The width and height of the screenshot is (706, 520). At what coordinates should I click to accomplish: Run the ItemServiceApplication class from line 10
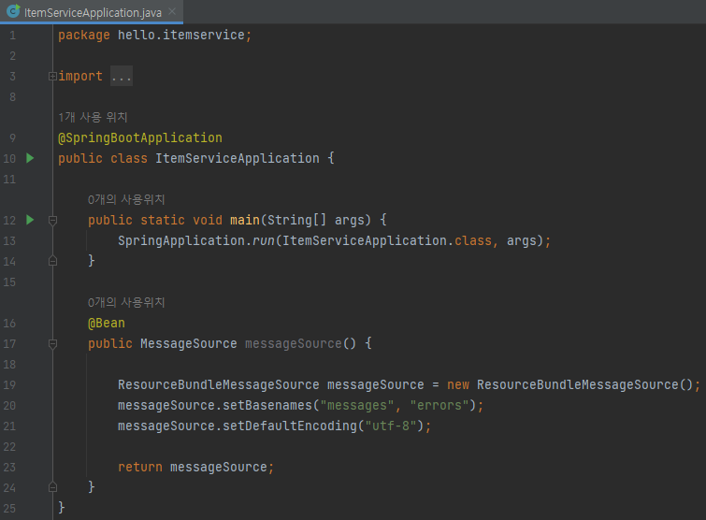coord(30,158)
